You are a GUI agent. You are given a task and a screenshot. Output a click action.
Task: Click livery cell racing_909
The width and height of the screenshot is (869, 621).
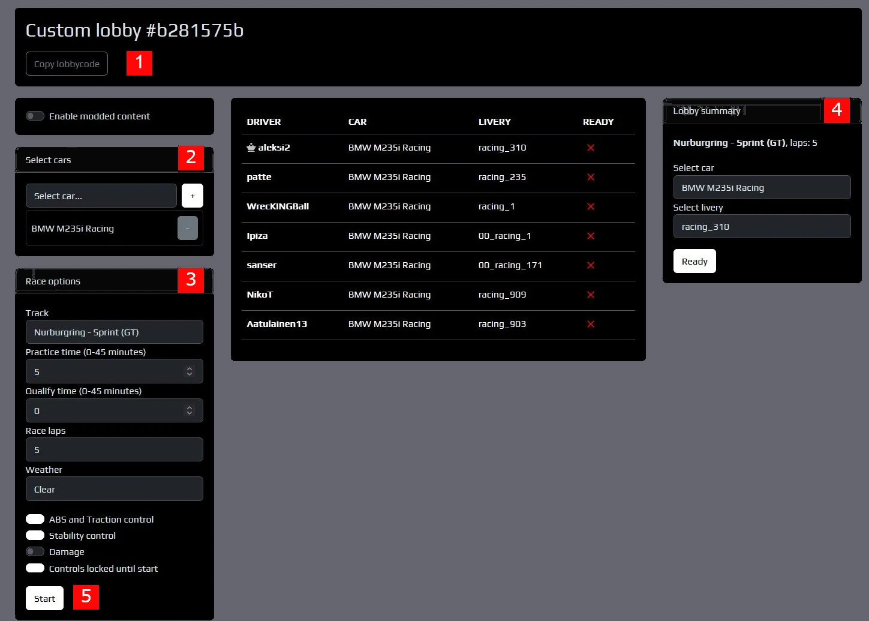(x=502, y=295)
